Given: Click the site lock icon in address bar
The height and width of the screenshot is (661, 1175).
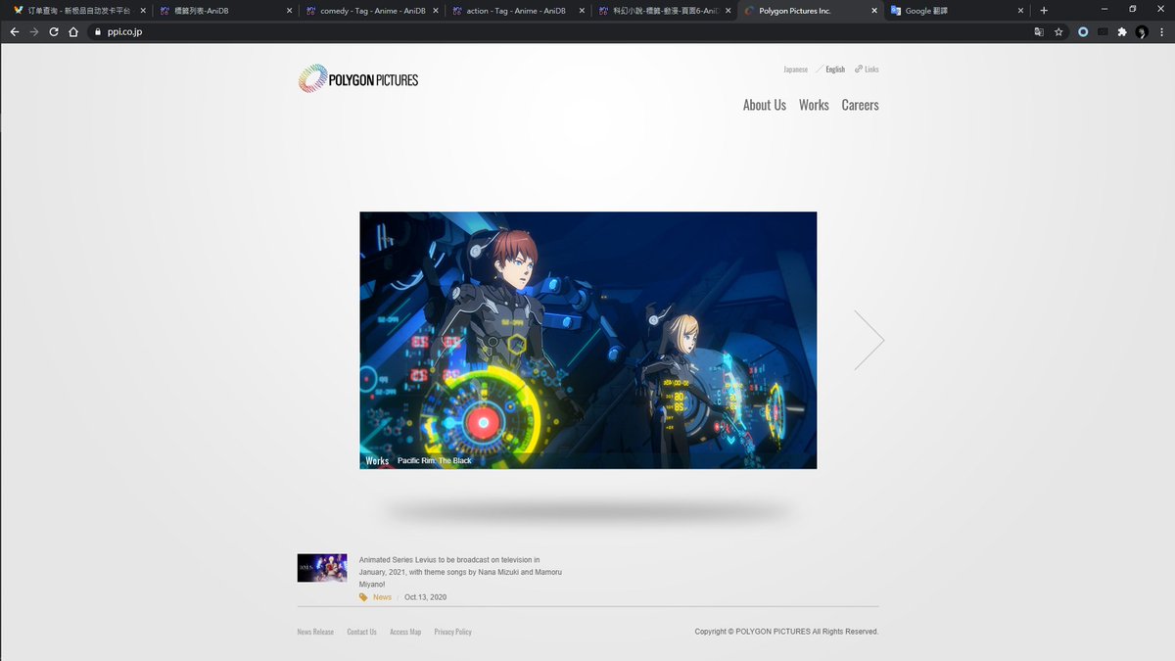Looking at the screenshot, I should (97, 31).
